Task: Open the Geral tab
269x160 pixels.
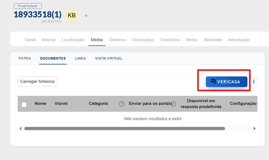Action: click(x=30, y=40)
